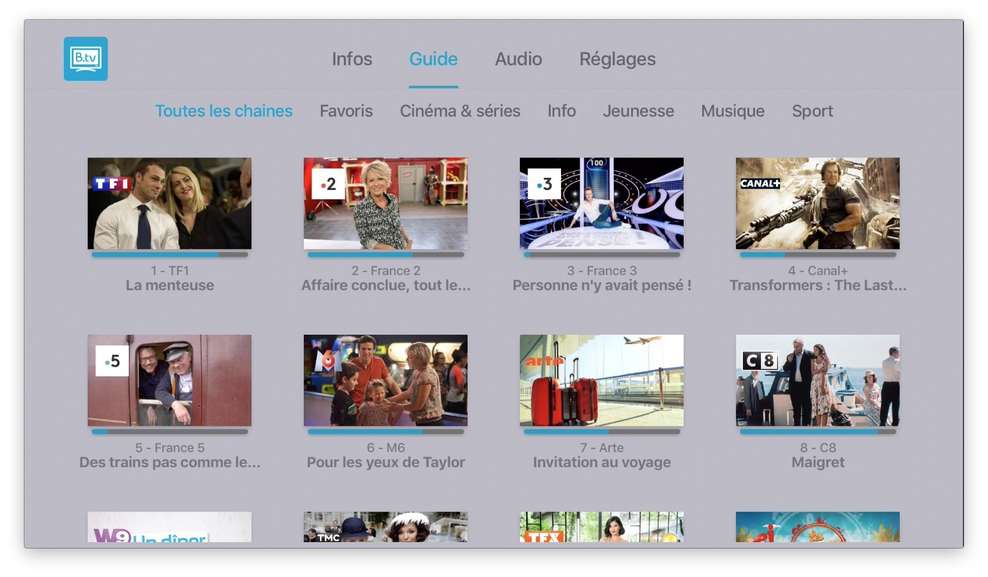Open the Infos tab

[352, 59]
